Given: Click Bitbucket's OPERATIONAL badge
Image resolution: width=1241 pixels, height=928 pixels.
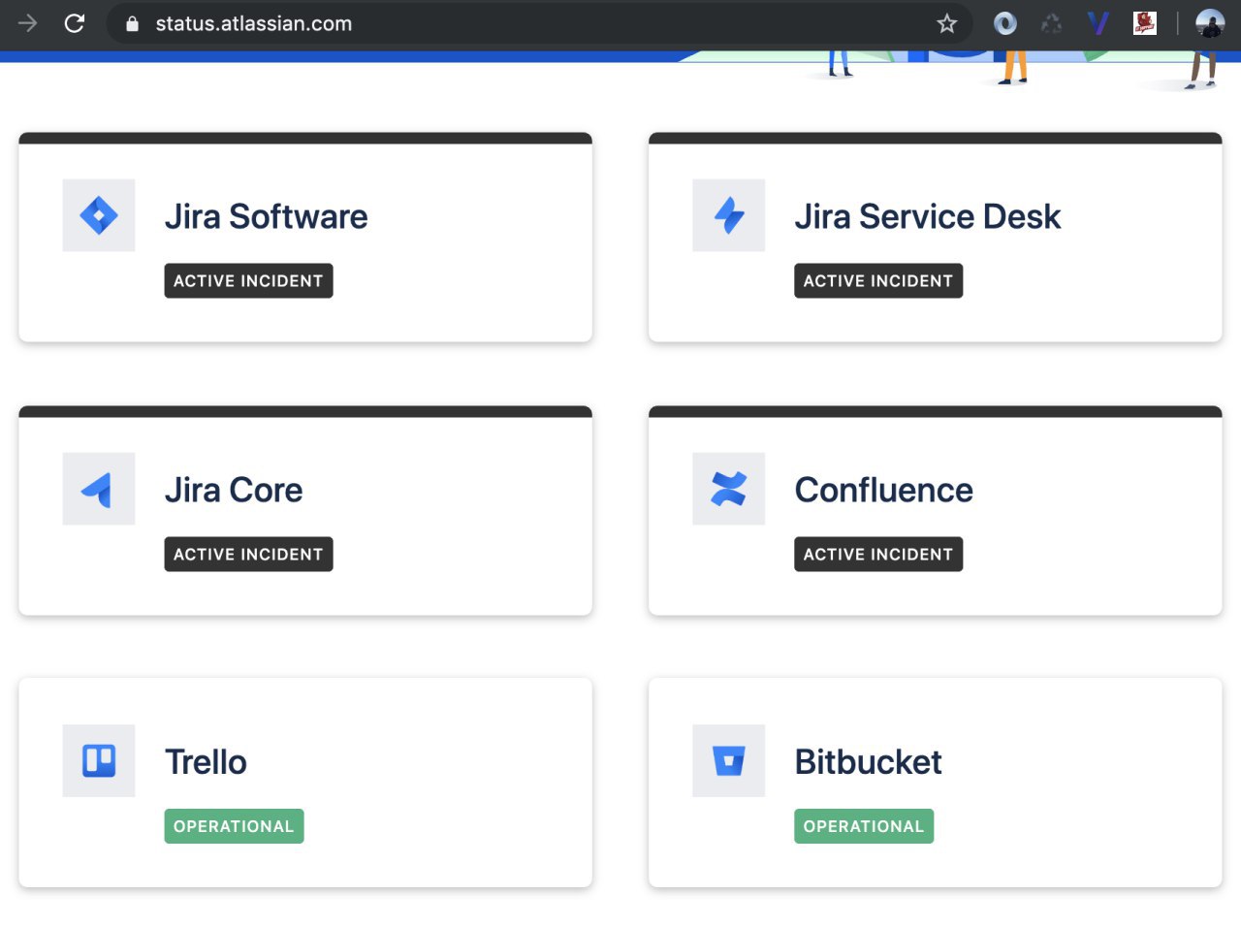Looking at the screenshot, I should pos(864,826).
